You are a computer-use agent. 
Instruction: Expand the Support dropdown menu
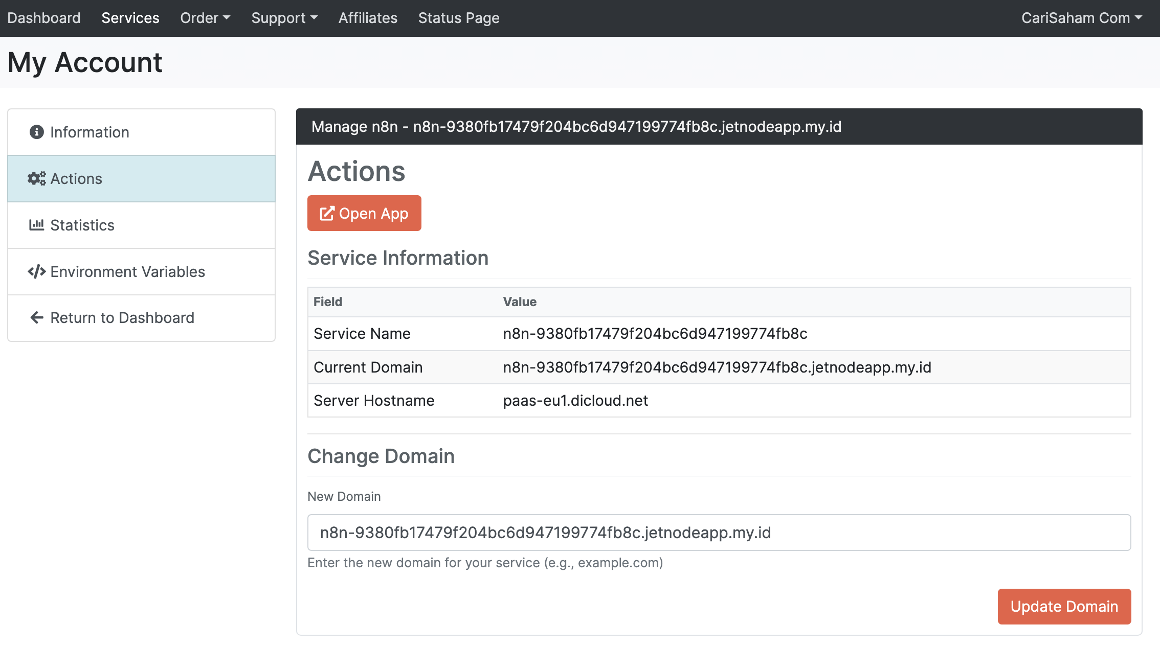coord(284,18)
